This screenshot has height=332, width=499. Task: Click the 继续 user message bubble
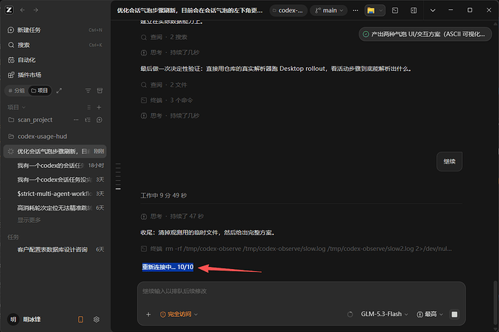(449, 162)
